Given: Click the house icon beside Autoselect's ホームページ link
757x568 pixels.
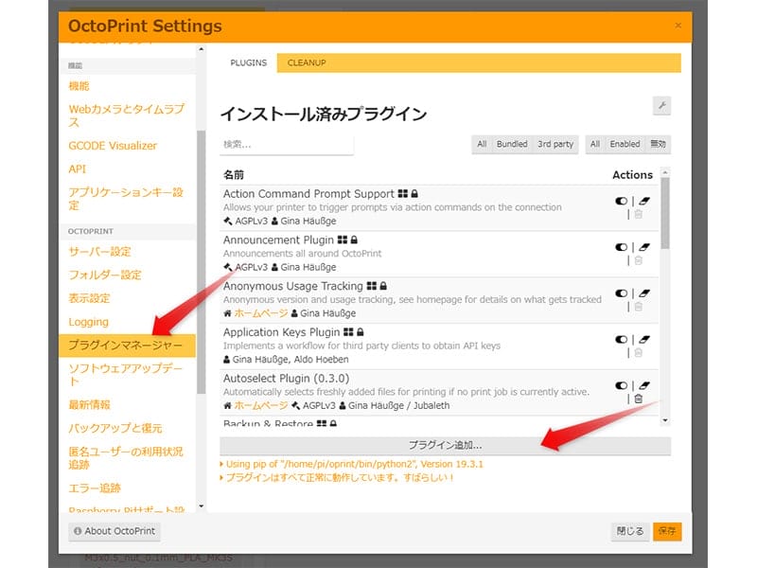Looking at the screenshot, I should [227, 405].
